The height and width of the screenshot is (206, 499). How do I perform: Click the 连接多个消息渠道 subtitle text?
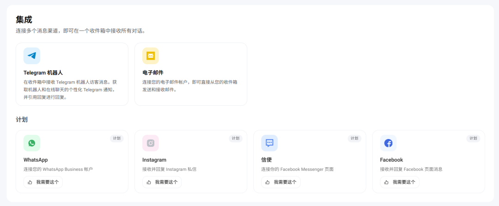(81, 31)
